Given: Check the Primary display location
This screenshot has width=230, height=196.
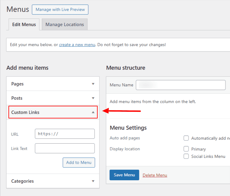Looking at the screenshot, I should pyautogui.click(x=186, y=149).
